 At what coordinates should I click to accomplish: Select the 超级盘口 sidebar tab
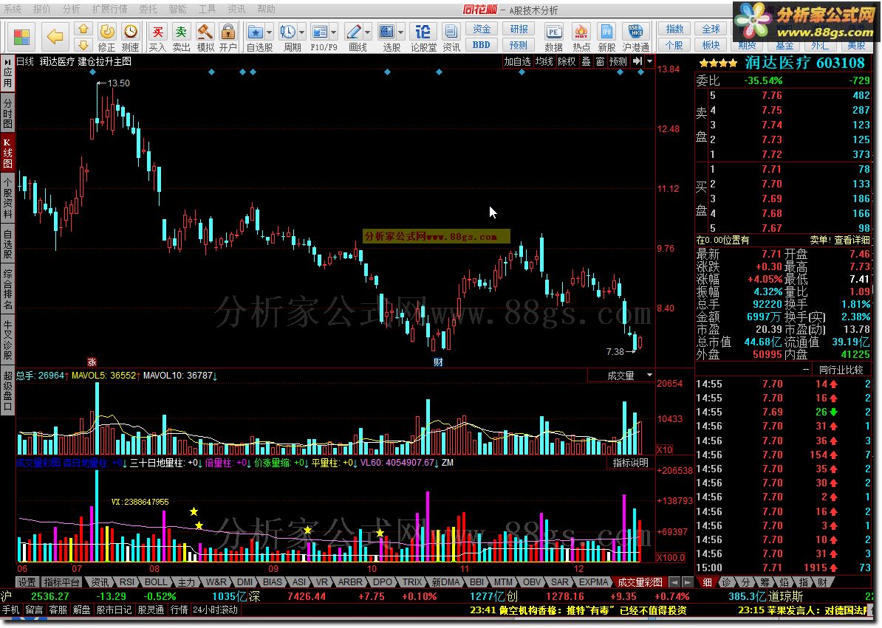[8, 392]
